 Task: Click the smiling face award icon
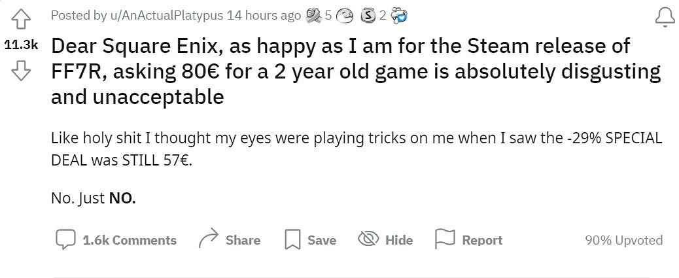click(344, 15)
